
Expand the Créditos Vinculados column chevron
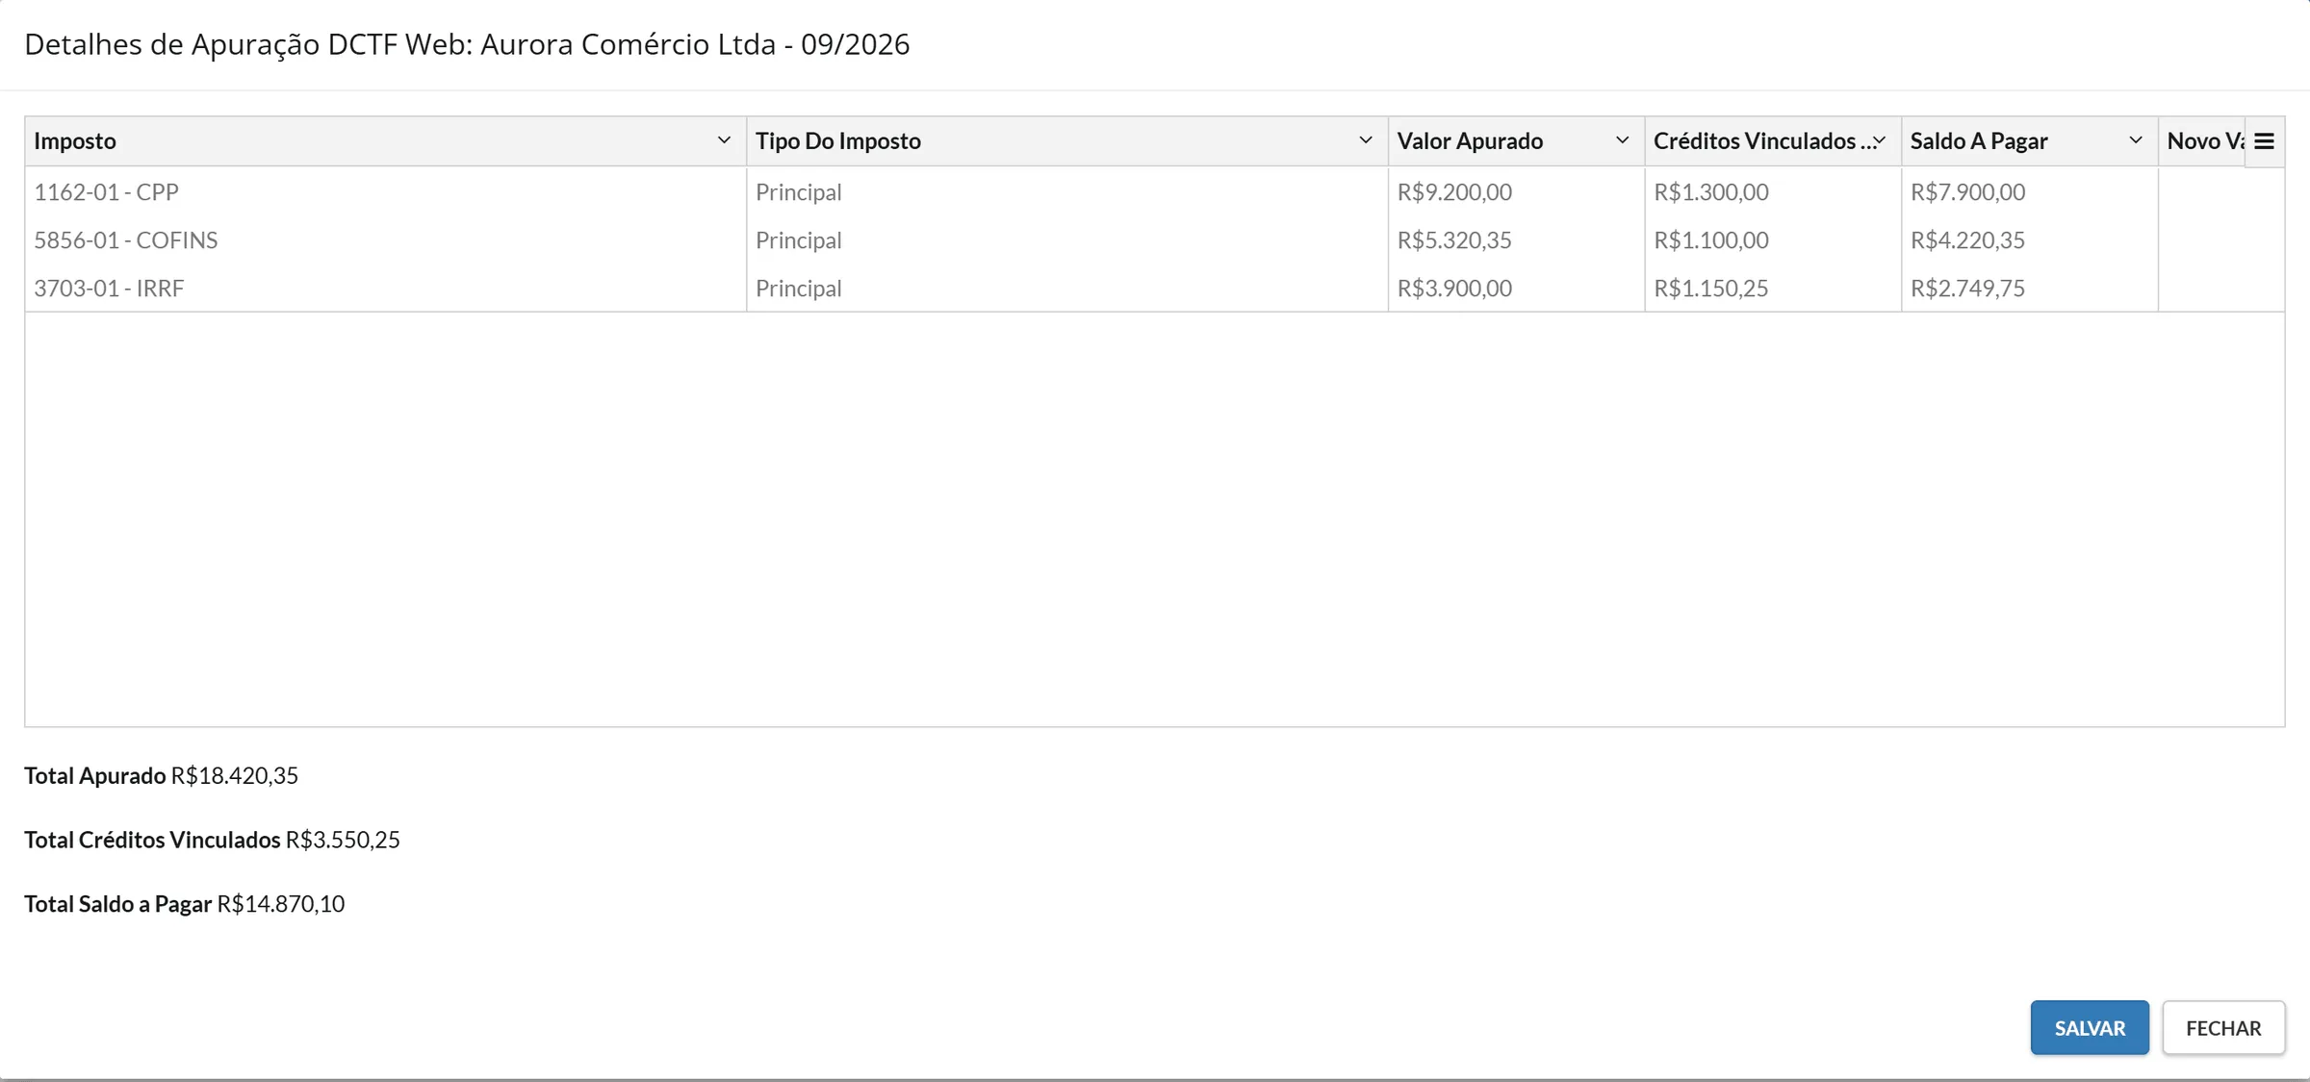pos(1880,140)
